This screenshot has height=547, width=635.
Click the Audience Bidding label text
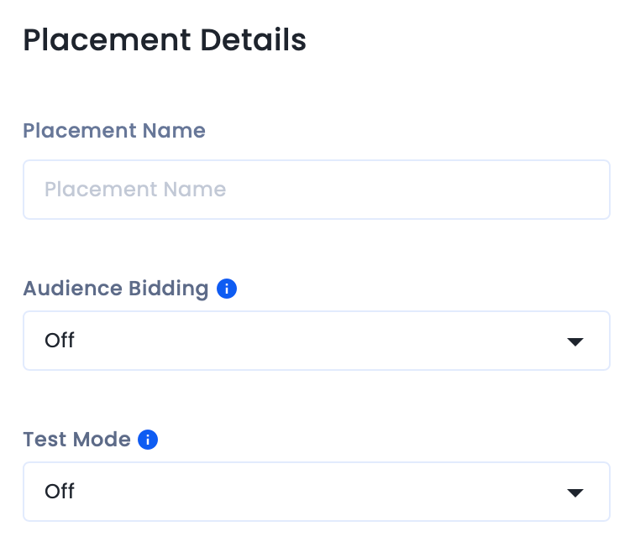pos(116,289)
